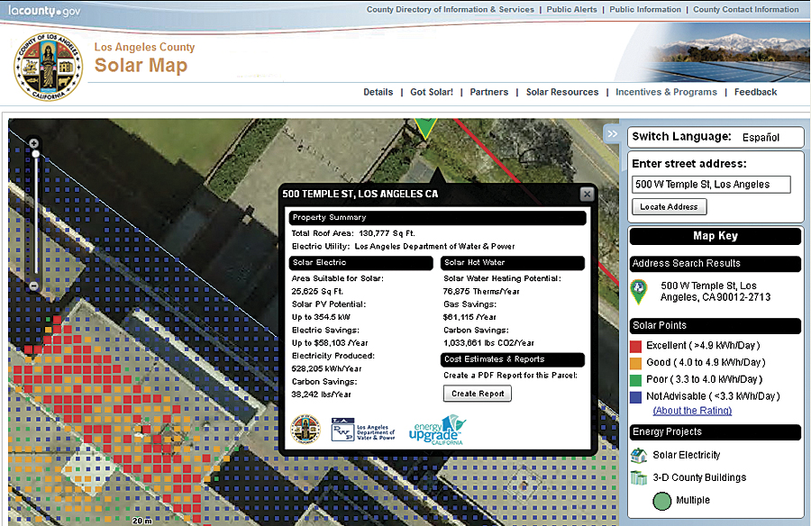Click the zoom in plus icon on map
The width and height of the screenshot is (811, 526).
click(33, 143)
